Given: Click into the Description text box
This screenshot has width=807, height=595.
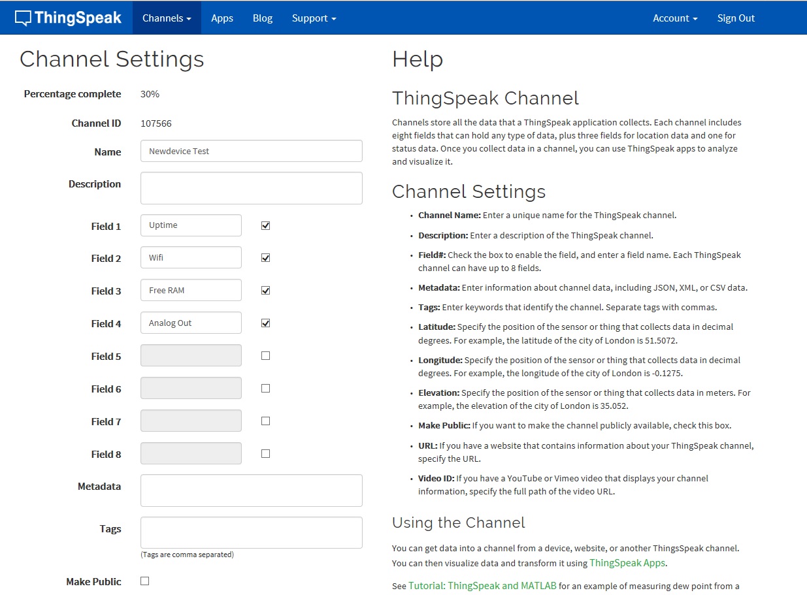Looking at the screenshot, I should [252, 188].
